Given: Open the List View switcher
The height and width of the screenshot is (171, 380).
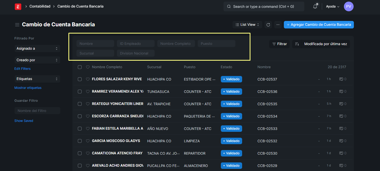Looking at the screenshot, I should 247,25.
